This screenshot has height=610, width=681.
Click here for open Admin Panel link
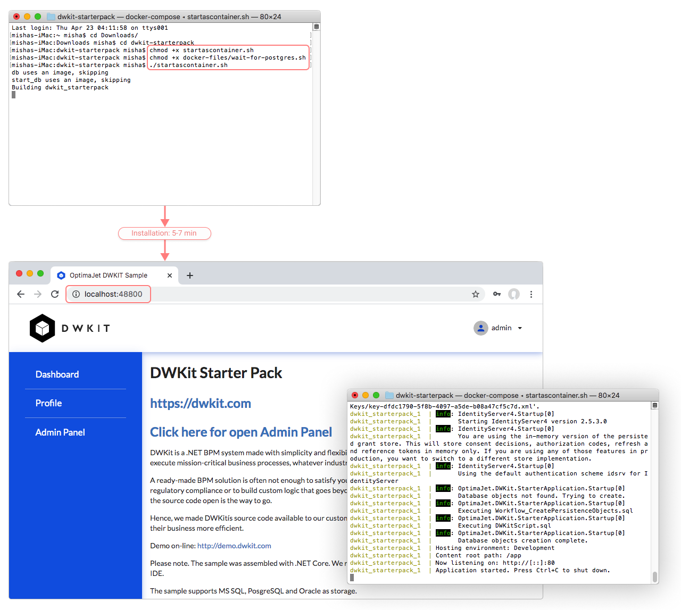point(241,432)
